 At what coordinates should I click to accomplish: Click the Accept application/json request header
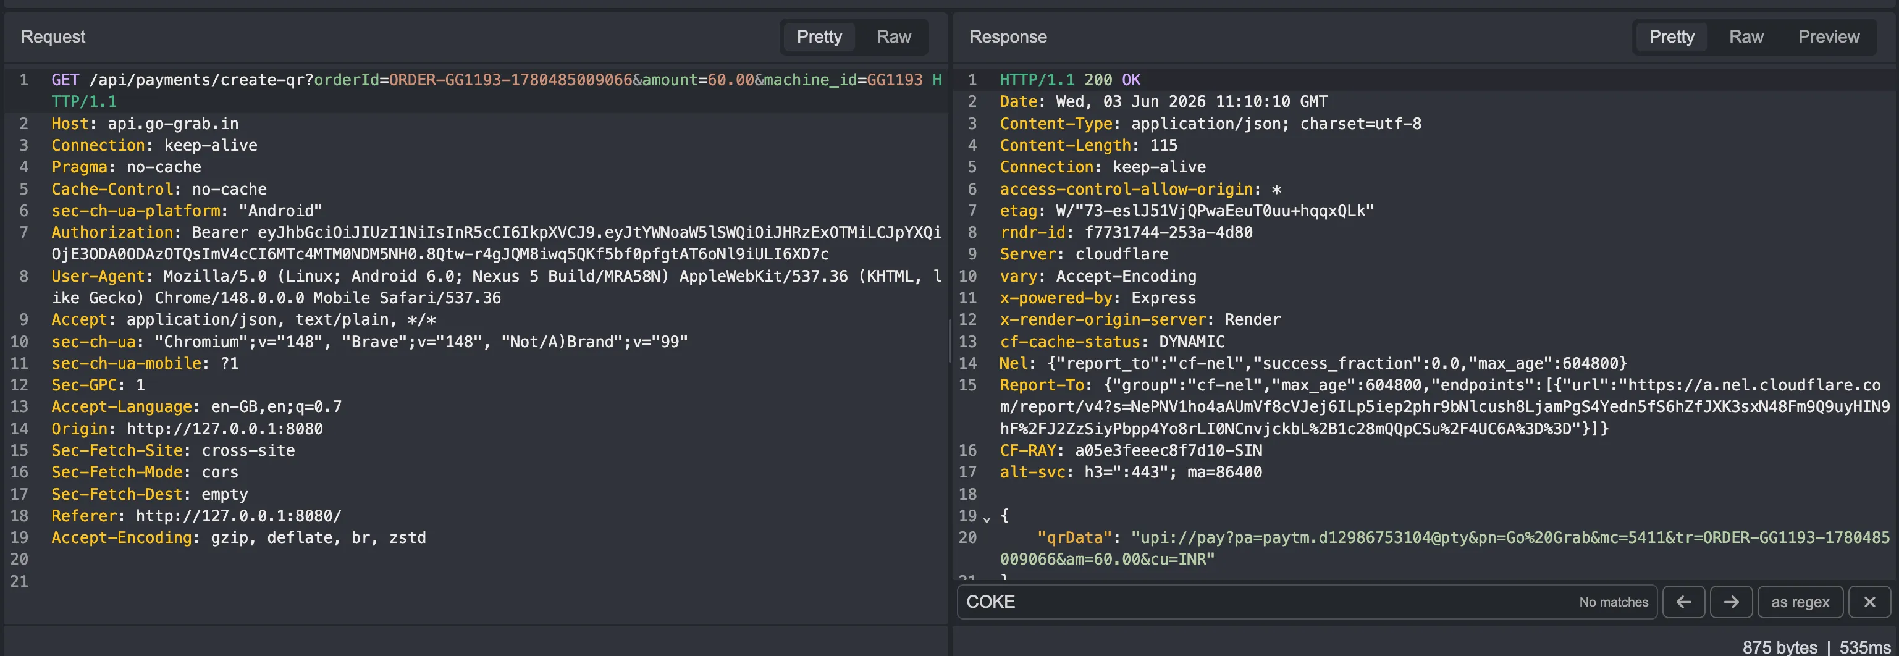tap(243, 320)
